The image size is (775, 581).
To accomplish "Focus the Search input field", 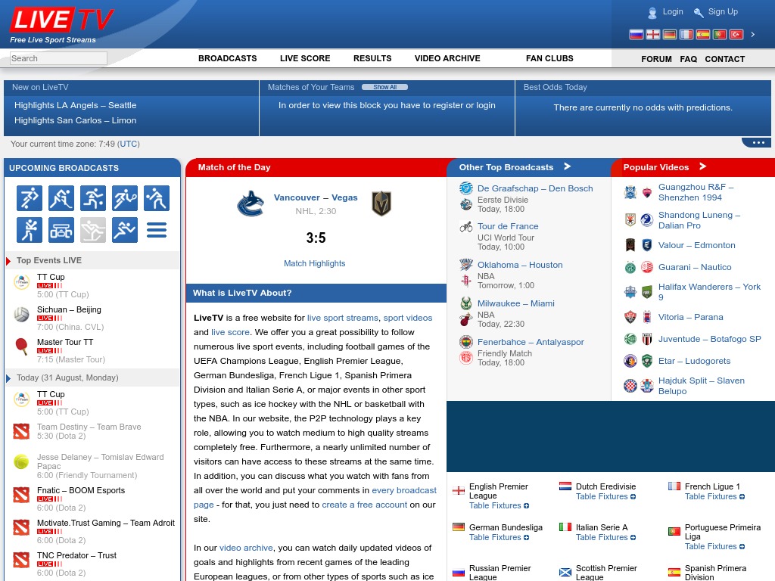I will click(x=58, y=58).
